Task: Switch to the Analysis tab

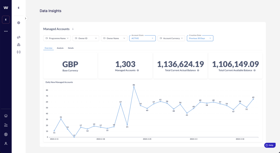Action: pyautogui.click(x=60, y=48)
